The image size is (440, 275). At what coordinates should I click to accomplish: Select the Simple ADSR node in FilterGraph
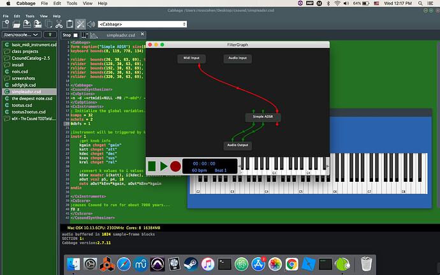click(263, 117)
